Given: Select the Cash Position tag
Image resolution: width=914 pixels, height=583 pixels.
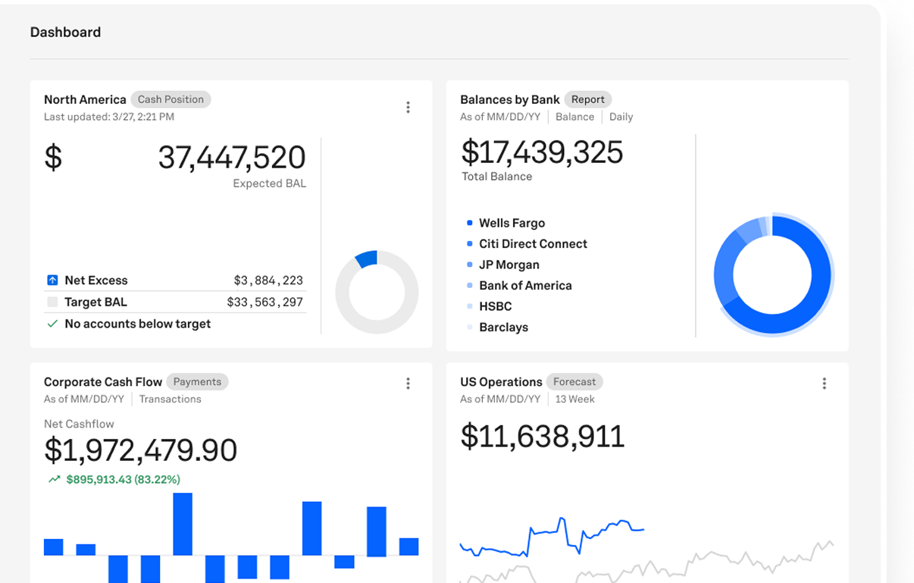Looking at the screenshot, I should pyautogui.click(x=171, y=99).
